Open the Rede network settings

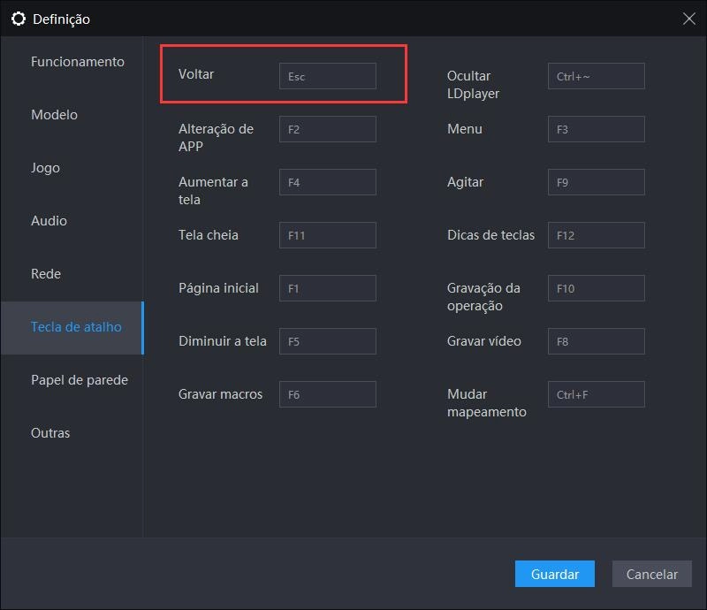tap(46, 274)
